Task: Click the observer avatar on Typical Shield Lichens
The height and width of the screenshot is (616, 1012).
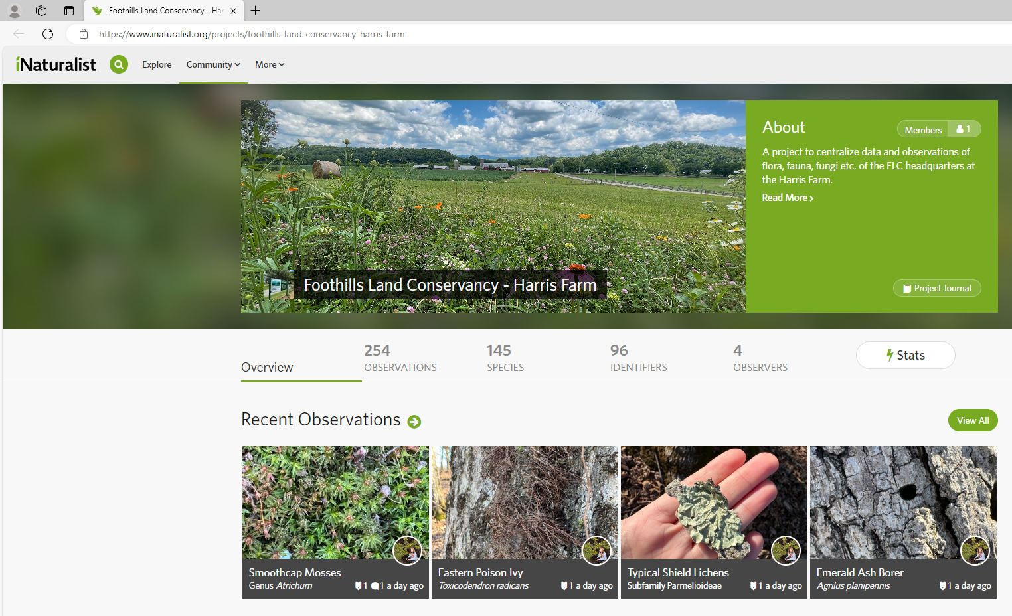Action: 786,550
